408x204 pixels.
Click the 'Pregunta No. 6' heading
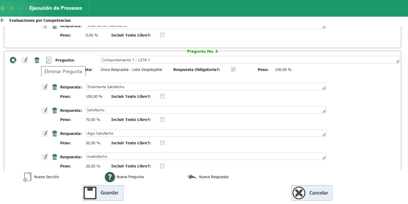(202, 51)
